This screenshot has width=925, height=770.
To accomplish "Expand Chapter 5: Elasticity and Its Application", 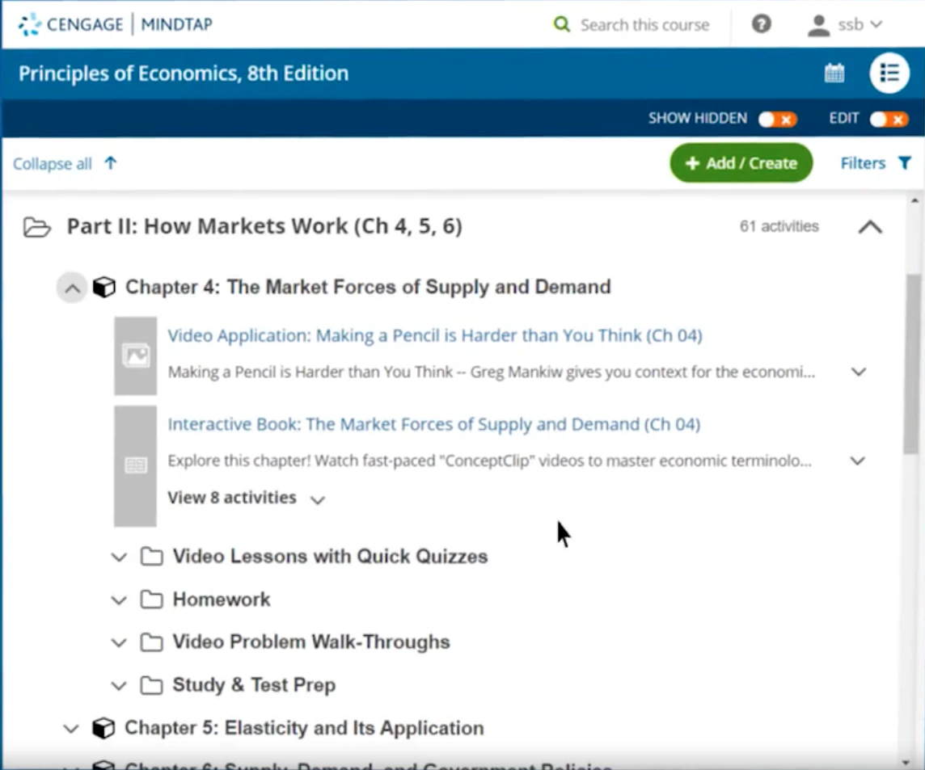I will point(70,728).
